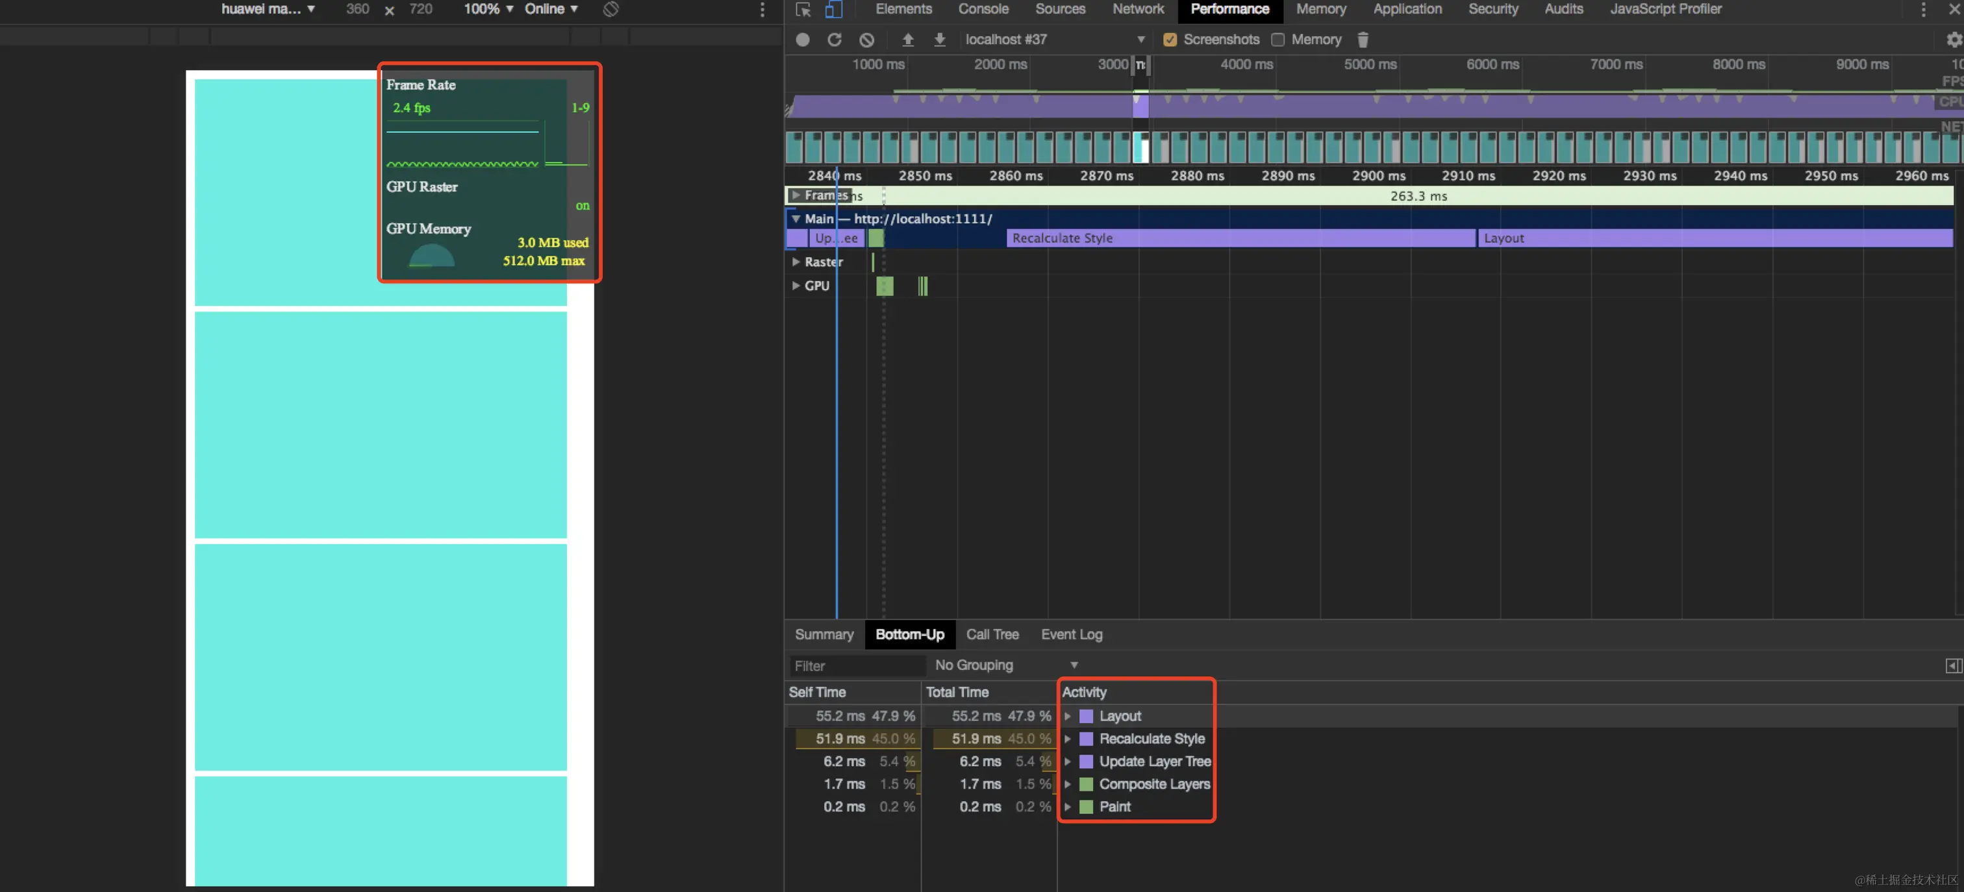The image size is (1964, 892).
Task: Click the rotate device icon
Action: click(611, 9)
